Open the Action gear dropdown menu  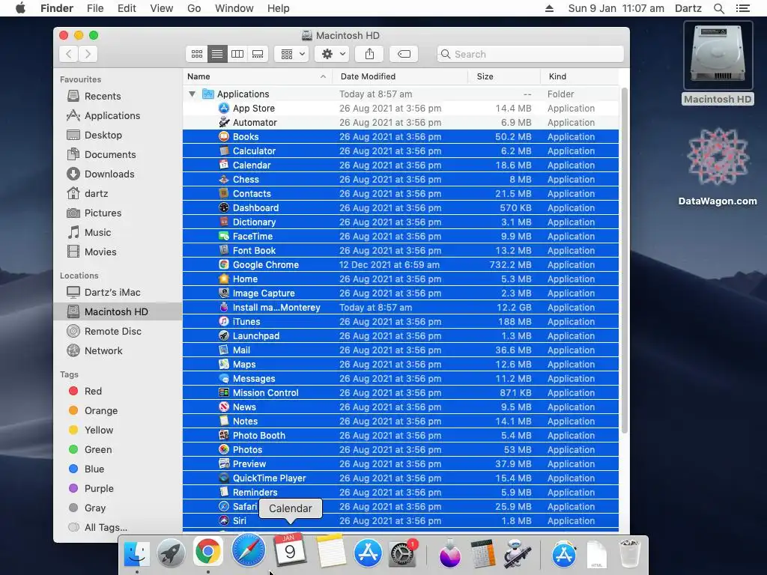[332, 54]
